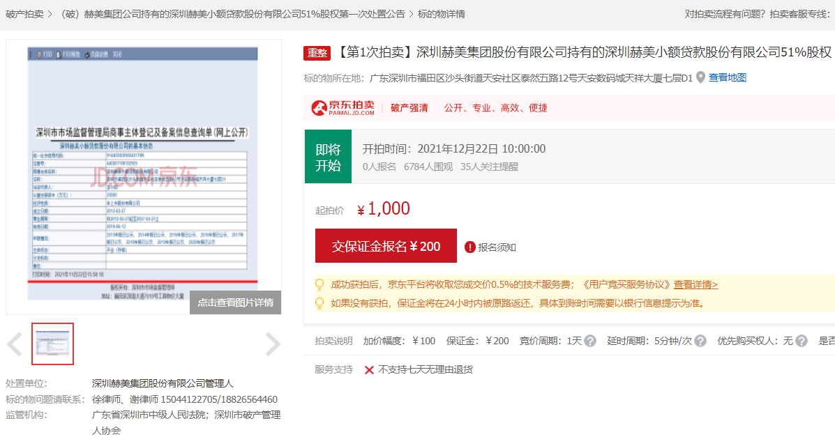This screenshot has width=835, height=446.
Task: Click the right arrow to view next image
Action: (x=272, y=344)
